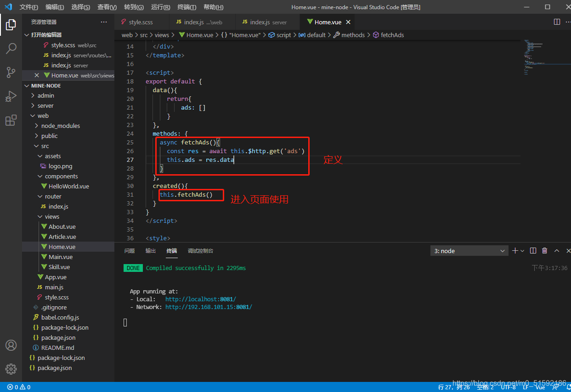This screenshot has height=392, width=571.
Task: Collapse the src folder
Action: click(x=68, y=146)
